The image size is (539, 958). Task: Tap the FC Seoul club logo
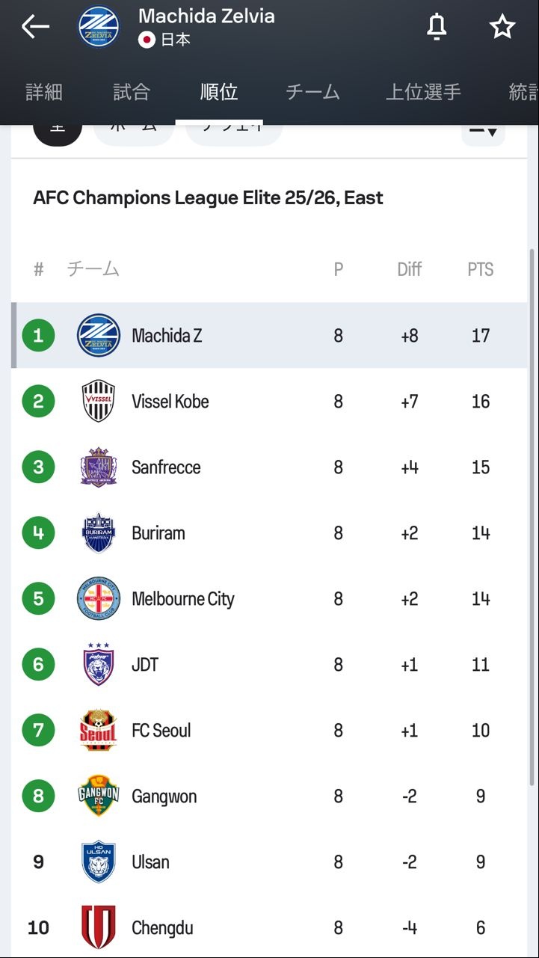click(99, 730)
